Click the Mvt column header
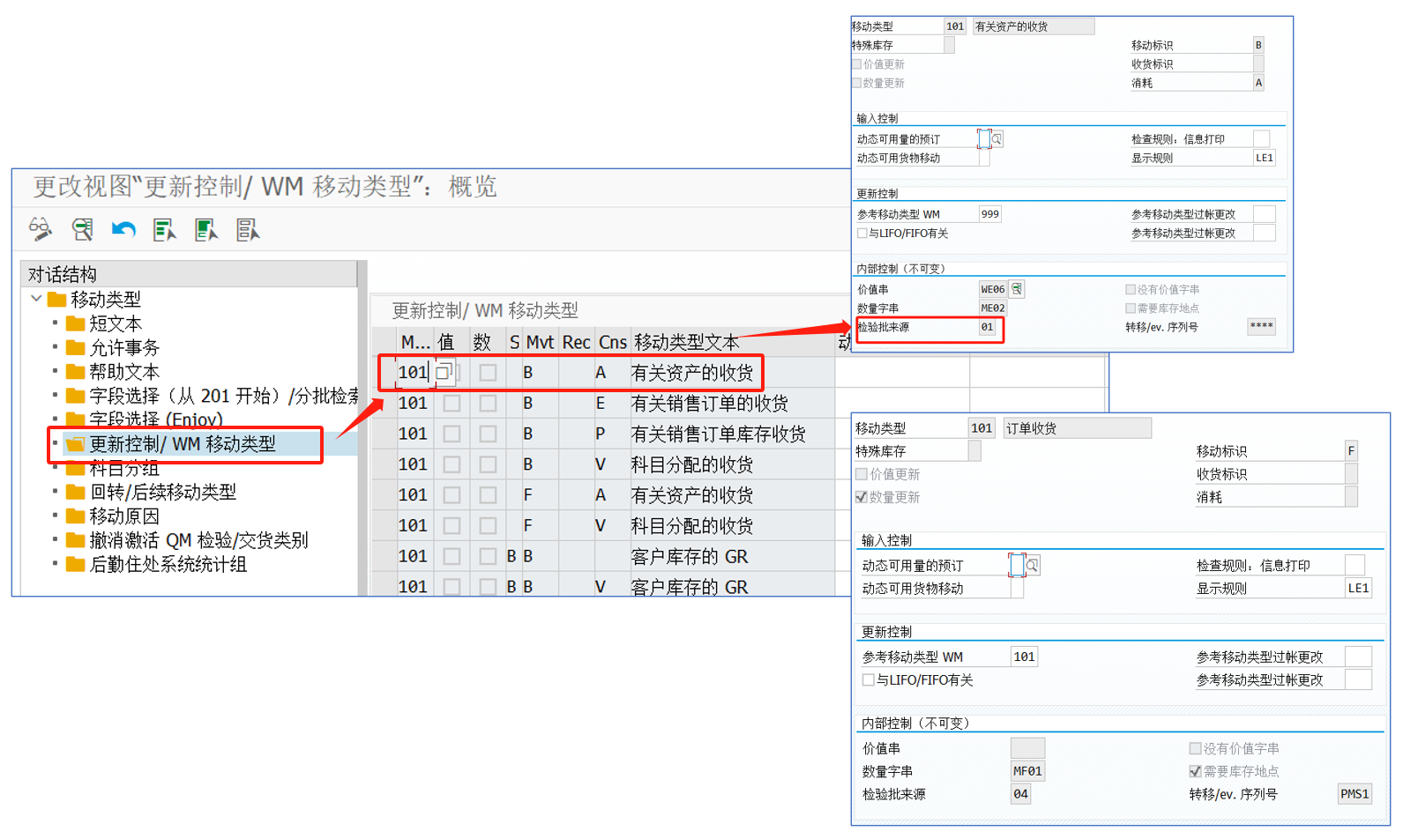1403x839 pixels. [540, 342]
